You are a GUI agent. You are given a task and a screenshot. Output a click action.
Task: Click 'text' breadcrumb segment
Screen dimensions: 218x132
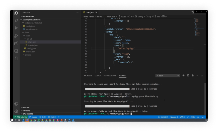pos(158,16)
